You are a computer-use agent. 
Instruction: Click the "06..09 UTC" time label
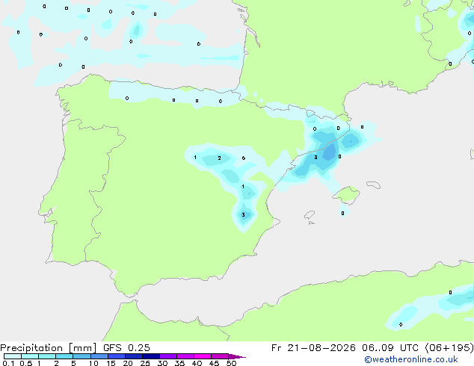[390, 348]
